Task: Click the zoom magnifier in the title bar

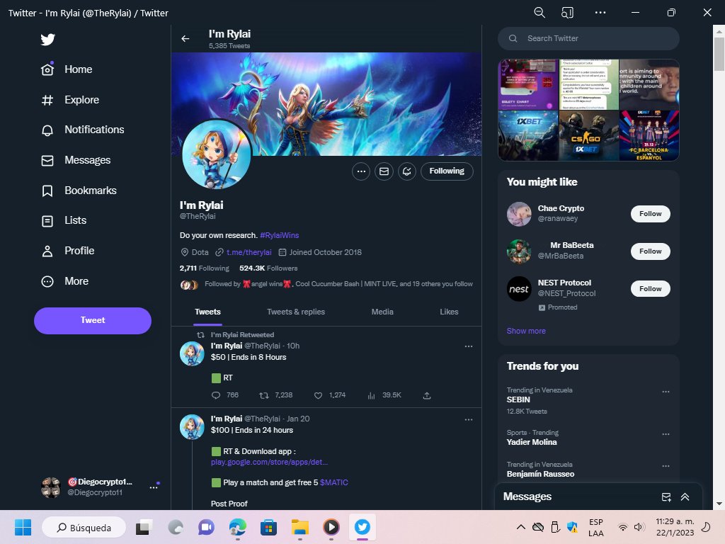Action: pos(539,13)
